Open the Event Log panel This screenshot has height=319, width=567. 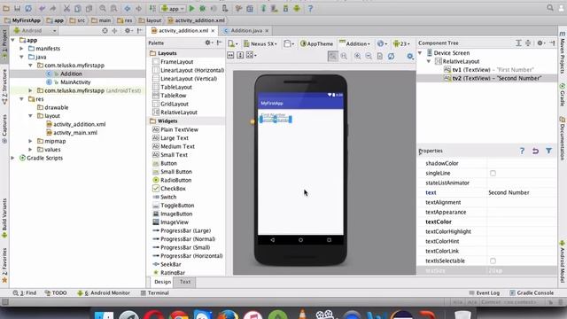(x=485, y=293)
